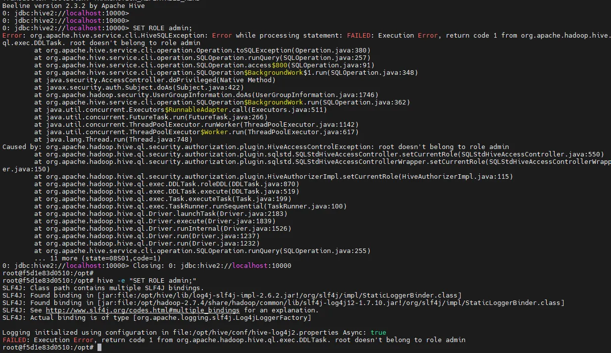Click the '... 11 more (state=08S01,code=1)' line

97,258
